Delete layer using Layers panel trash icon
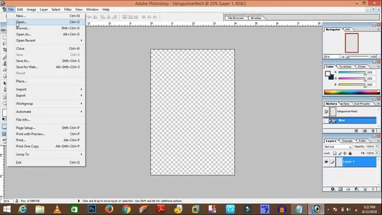The height and width of the screenshot is (215, 382). [373, 189]
